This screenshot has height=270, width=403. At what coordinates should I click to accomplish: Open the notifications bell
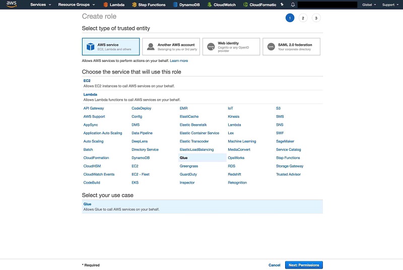(x=293, y=5)
